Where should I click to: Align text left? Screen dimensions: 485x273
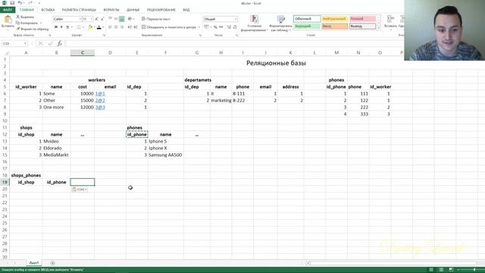tap(110, 27)
